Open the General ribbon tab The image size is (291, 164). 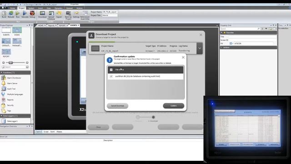[x=69, y=8]
